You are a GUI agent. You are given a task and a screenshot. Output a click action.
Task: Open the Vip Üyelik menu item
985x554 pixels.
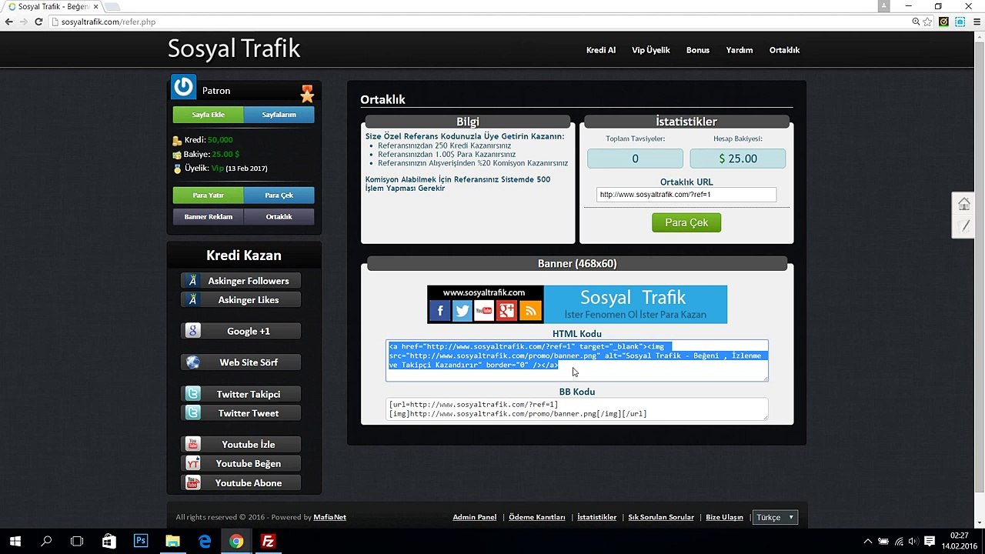[x=651, y=50]
